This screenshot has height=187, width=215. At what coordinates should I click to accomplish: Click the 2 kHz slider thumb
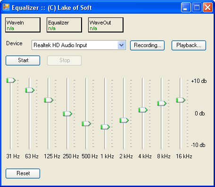tap(124, 121)
